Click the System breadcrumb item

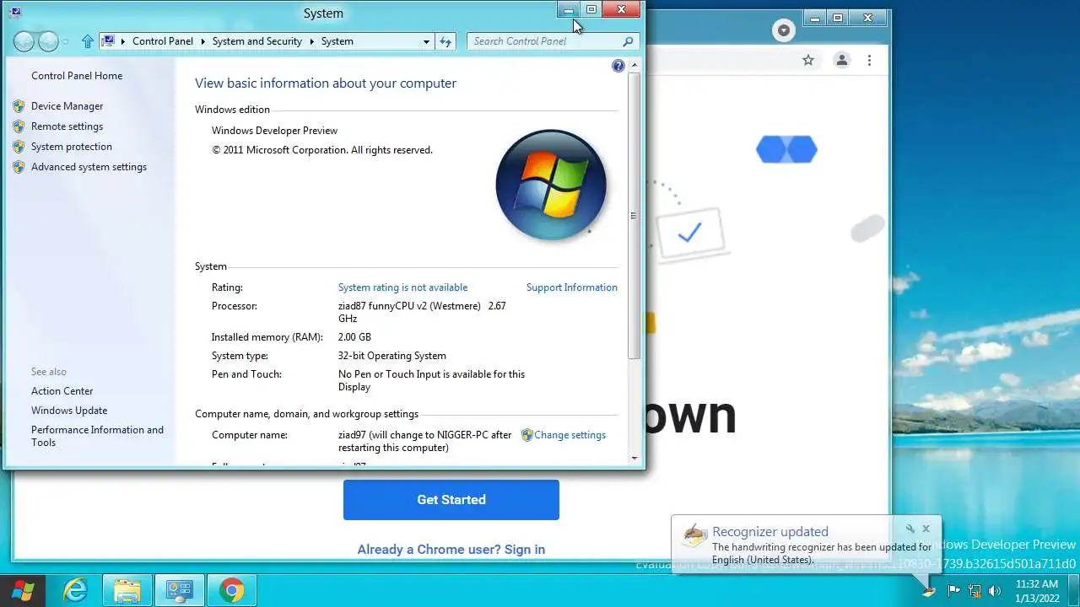(337, 41)
